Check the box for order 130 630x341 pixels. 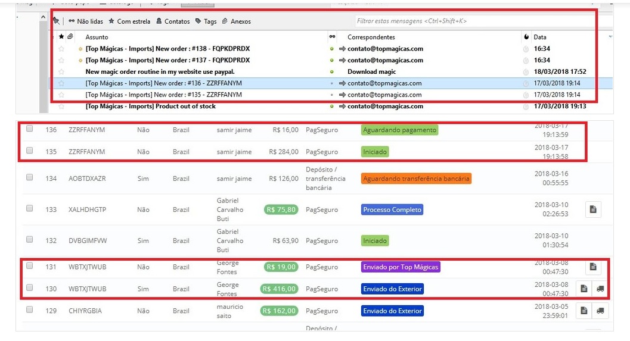(x=29, y=287)
